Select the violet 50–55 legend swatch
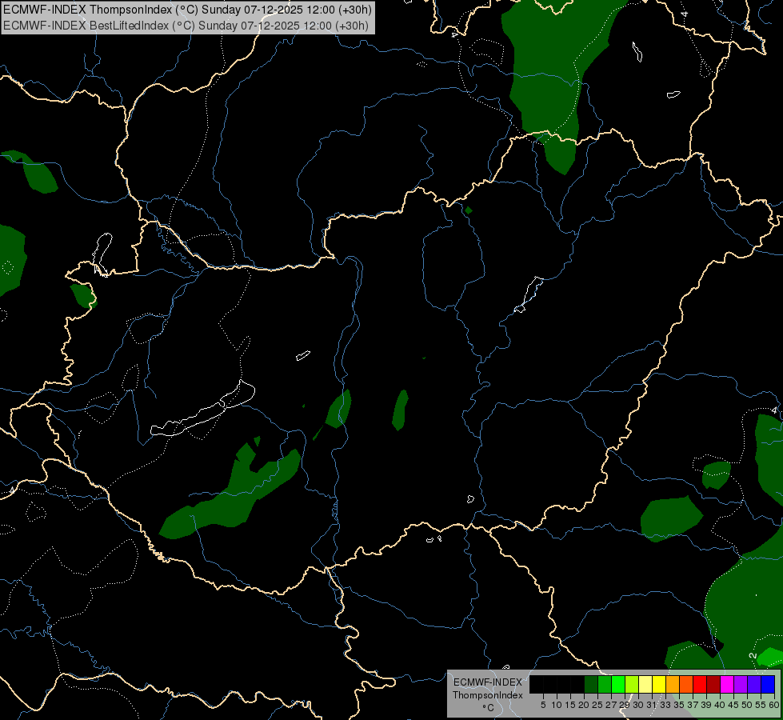 754,684
